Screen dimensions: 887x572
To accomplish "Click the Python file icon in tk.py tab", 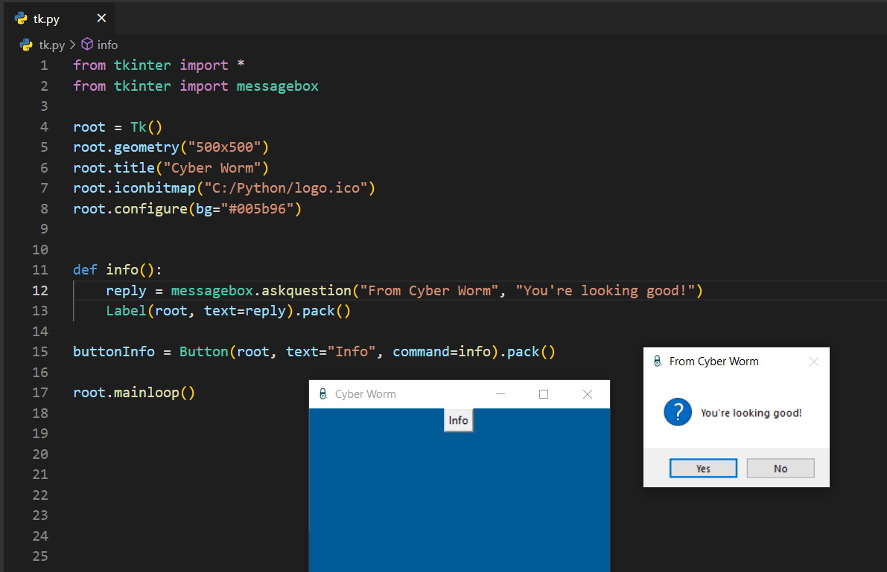I will click(x=21, y=19).
